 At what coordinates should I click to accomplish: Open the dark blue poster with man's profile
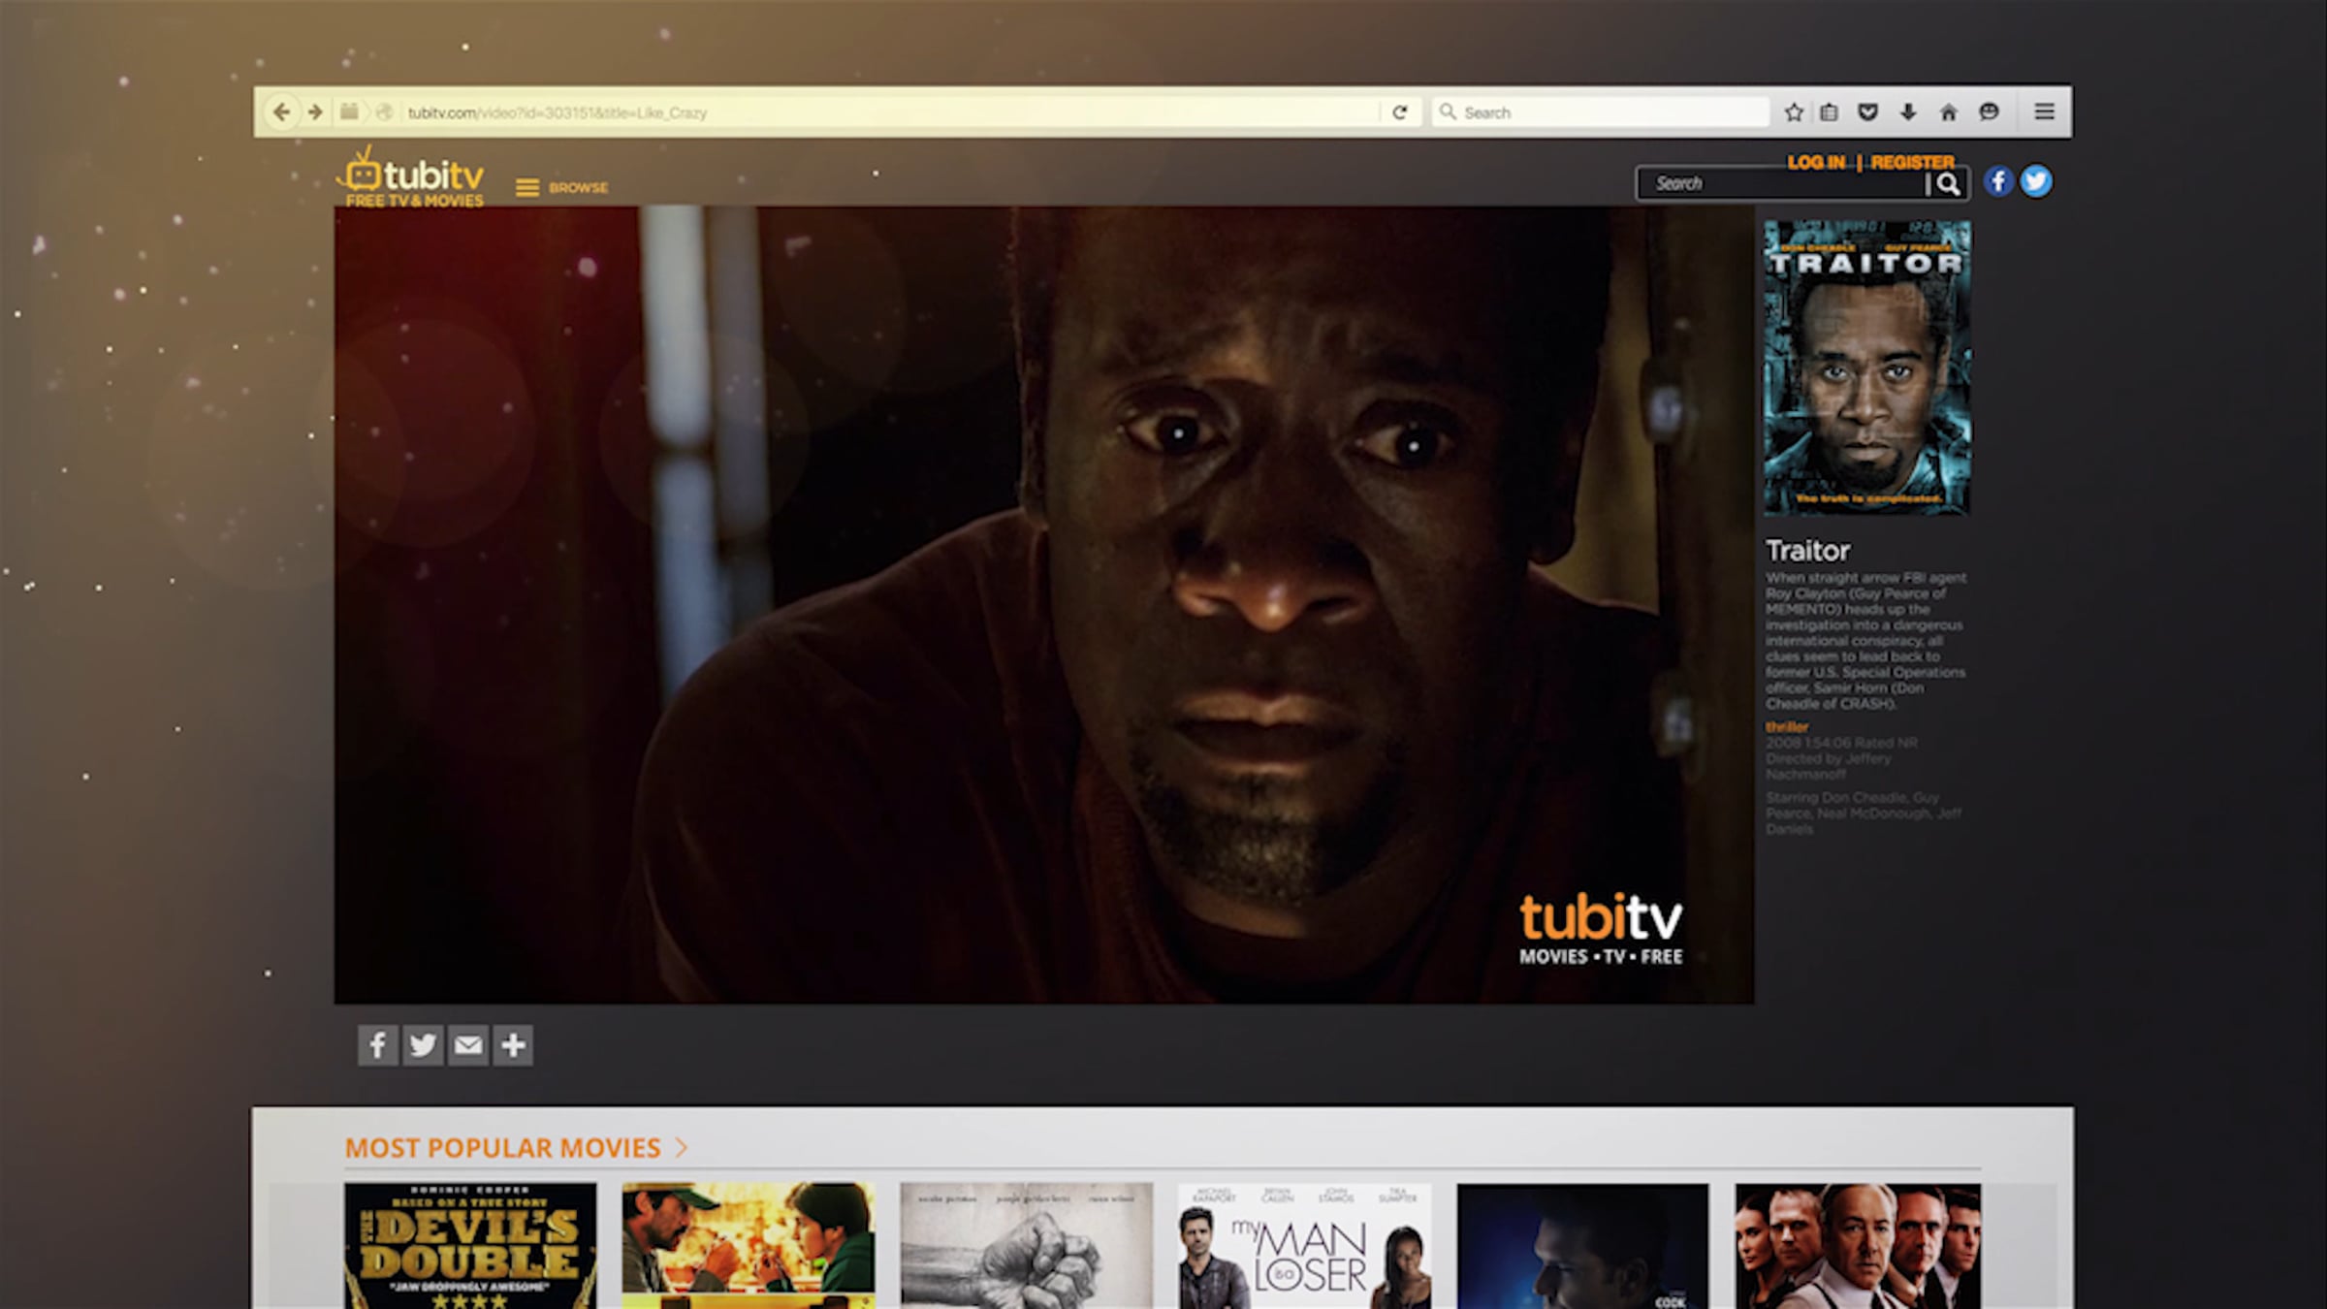pyautogui.click(x=1582, y=1245)
